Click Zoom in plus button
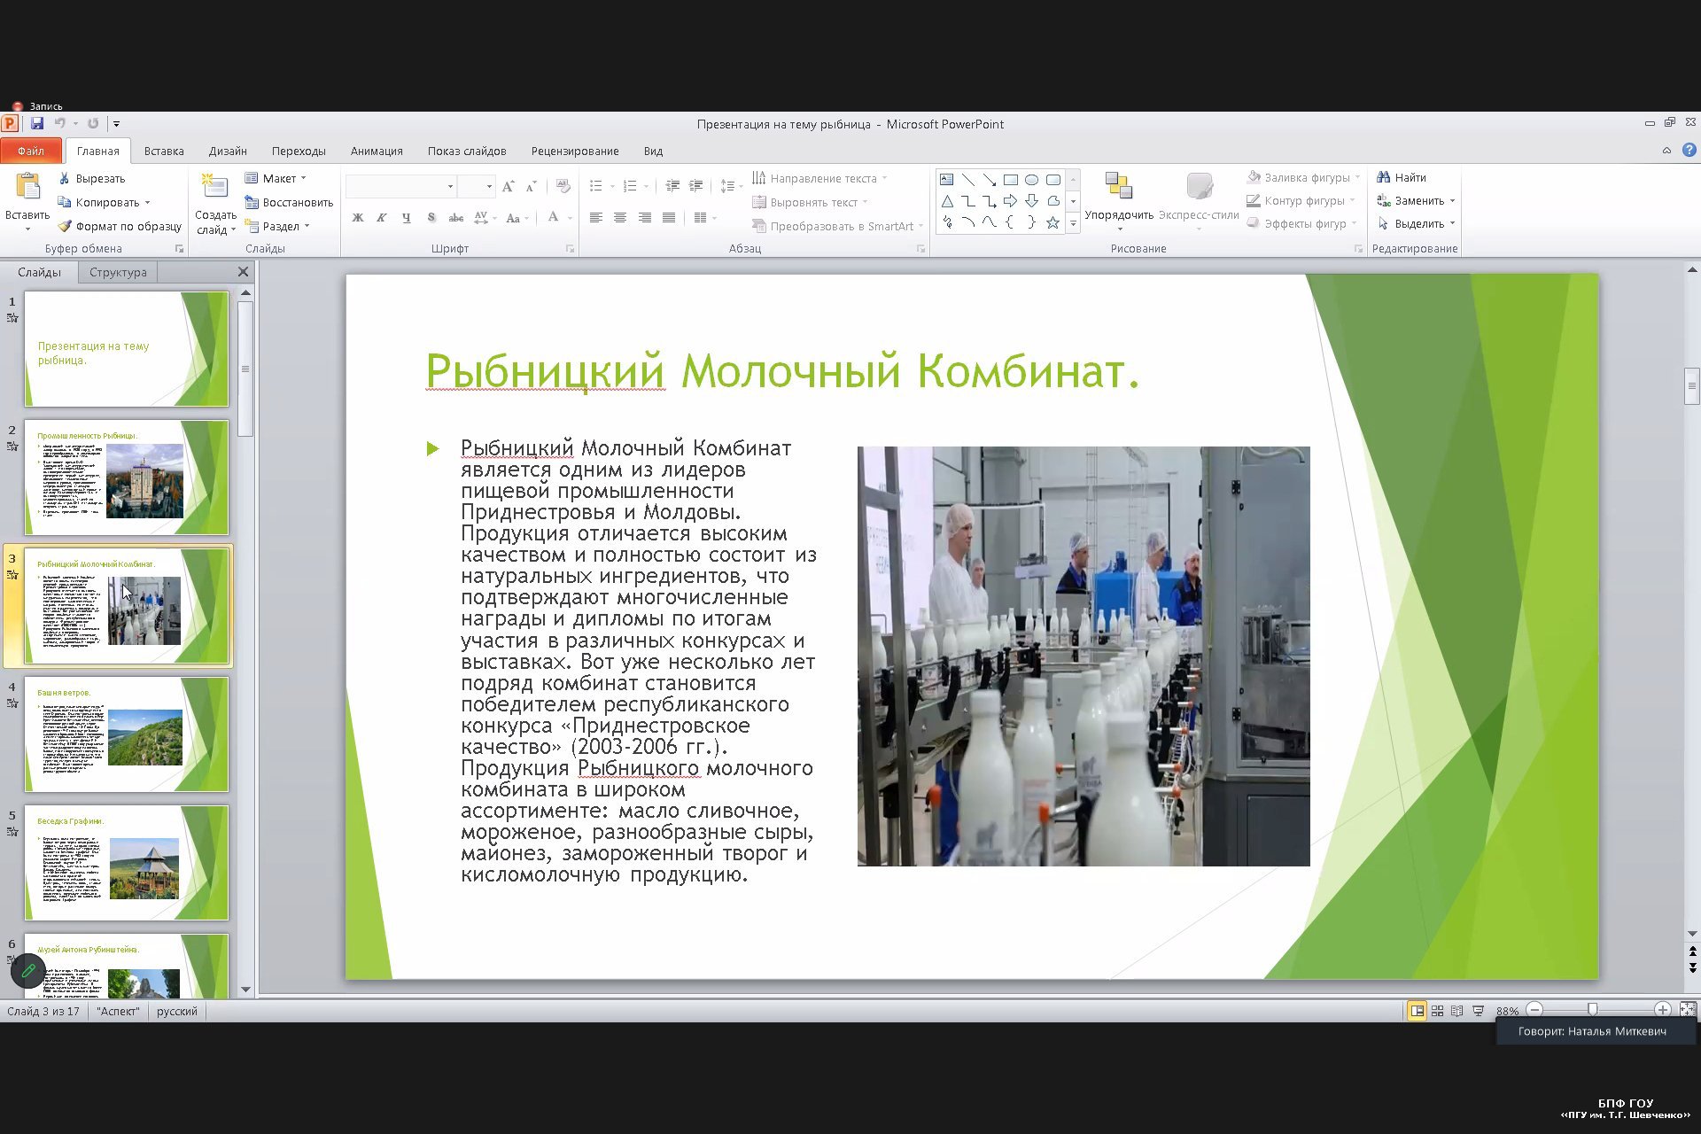Viewport: 1701px width, 1134px height. point(1662,1010)
